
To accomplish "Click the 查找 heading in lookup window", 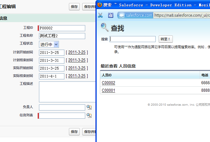I will pos(118,28).
